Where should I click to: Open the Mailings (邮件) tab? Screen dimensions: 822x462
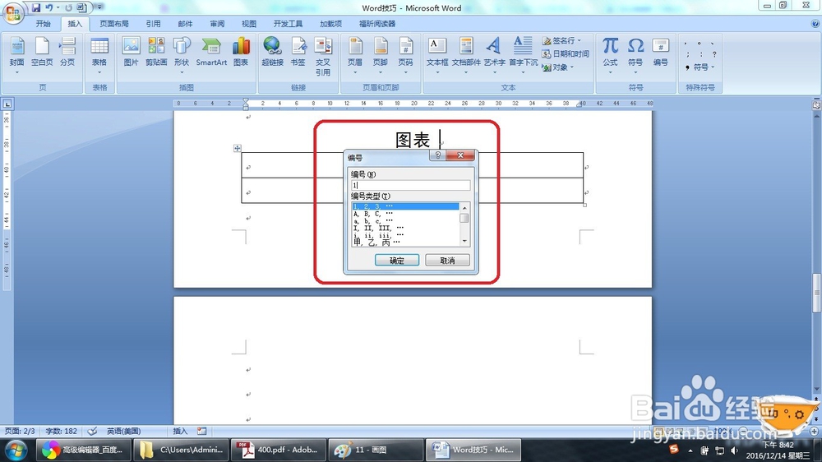point(185,24)
